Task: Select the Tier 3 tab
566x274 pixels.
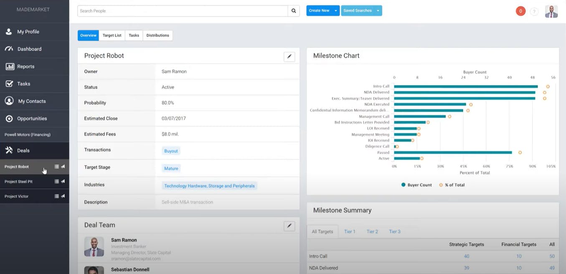Action: click(395, 231)
